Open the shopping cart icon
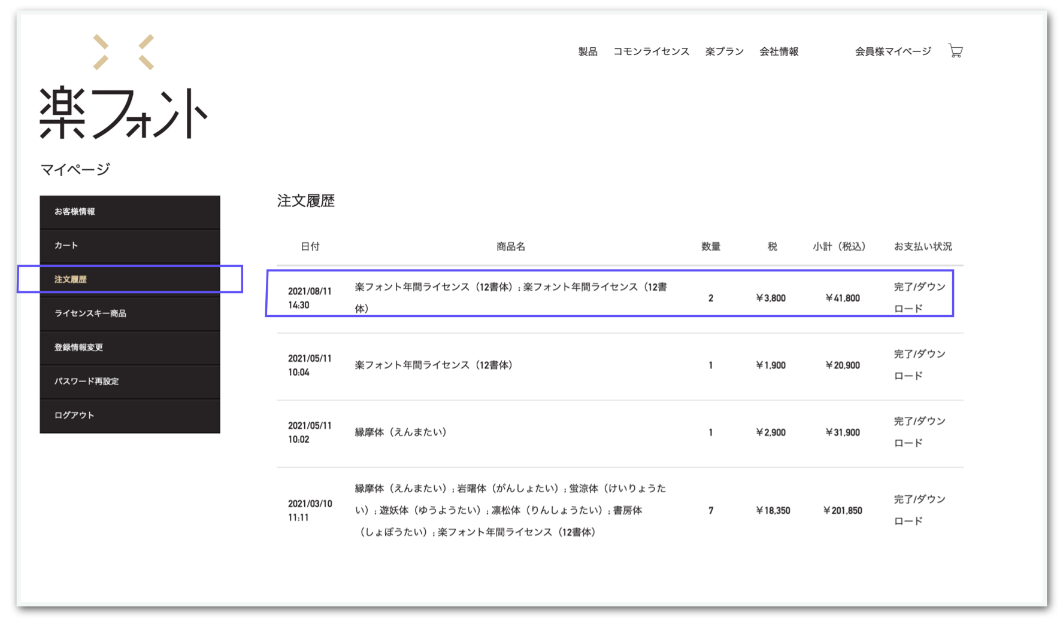1060x622 pixels. [x=955, y=51]
